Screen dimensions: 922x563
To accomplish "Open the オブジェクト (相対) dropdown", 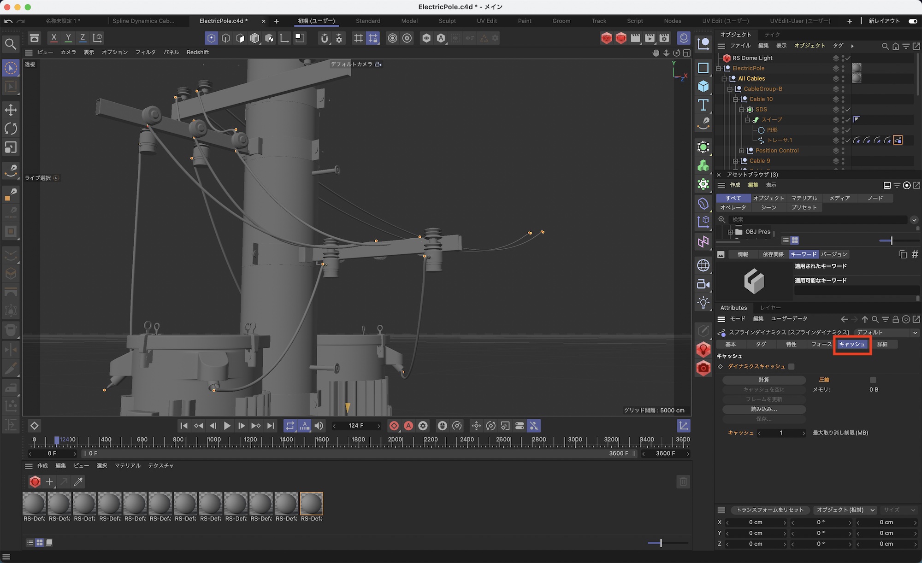I will [845, 510].
